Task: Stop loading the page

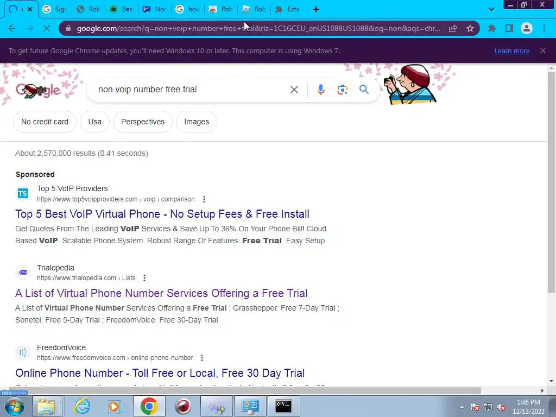Action: (x=47, y=28)
